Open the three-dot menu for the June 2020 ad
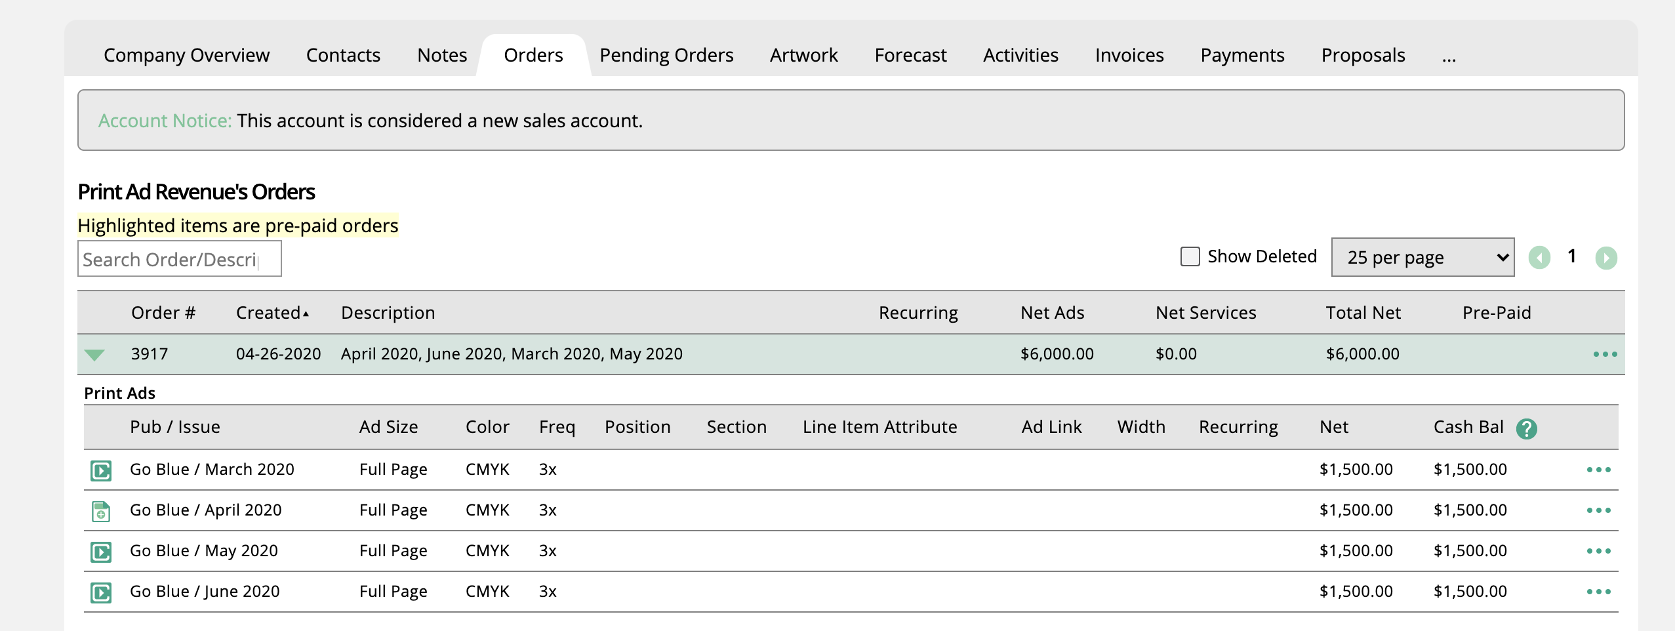The height and width of the screenshot is (631, 1675). point(1598,592)
